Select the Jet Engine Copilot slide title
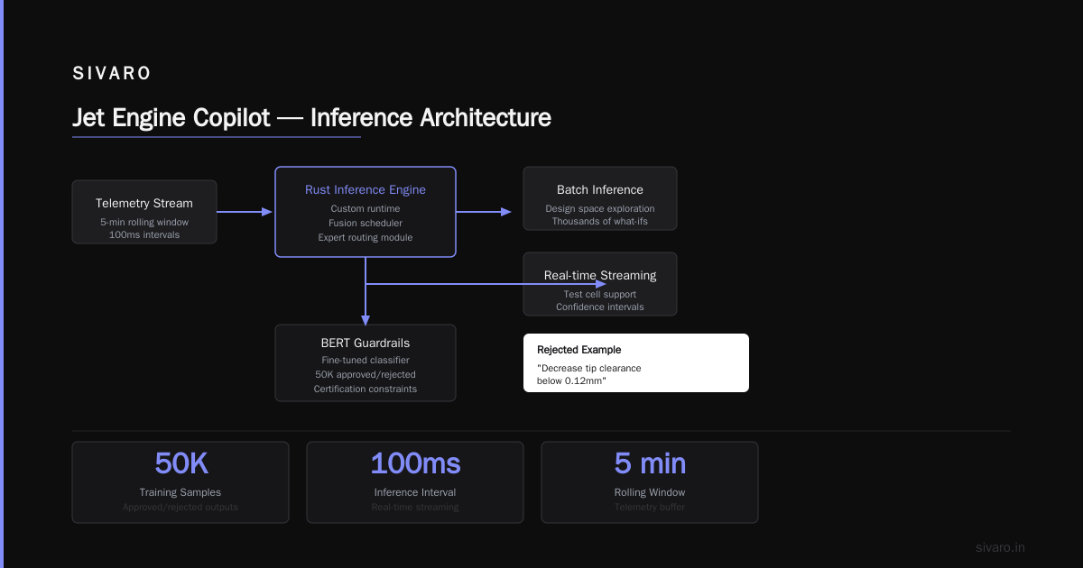Image resolution: width=1083 pixels, height=568 pixels. tap(311, 117)
